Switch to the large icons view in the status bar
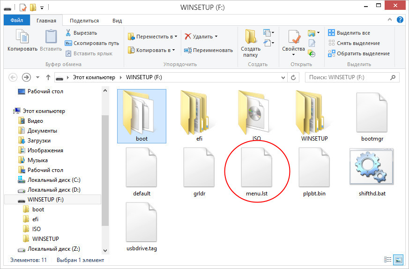This screenshot has width=409, height=269. (398, 260)
